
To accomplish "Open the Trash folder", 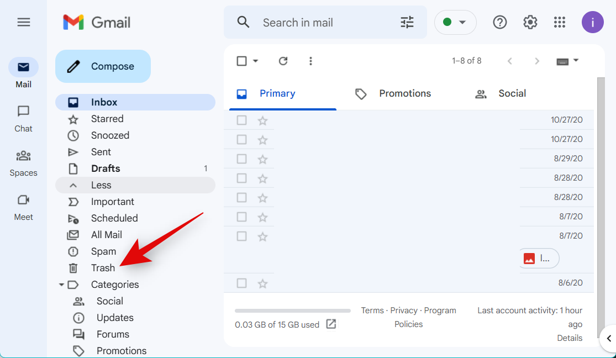I will click(x=135, y=267).
